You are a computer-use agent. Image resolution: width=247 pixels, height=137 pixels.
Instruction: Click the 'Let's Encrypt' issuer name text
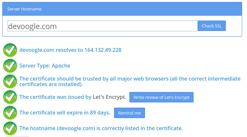[x=109, y=97]
